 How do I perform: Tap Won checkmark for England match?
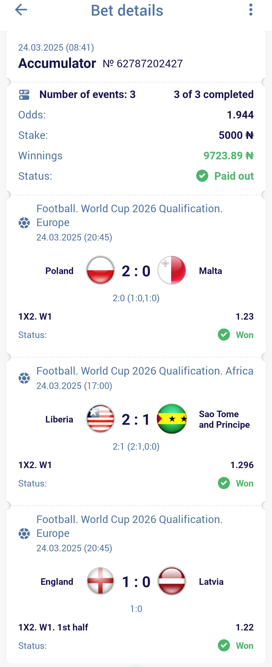[224, 646]
